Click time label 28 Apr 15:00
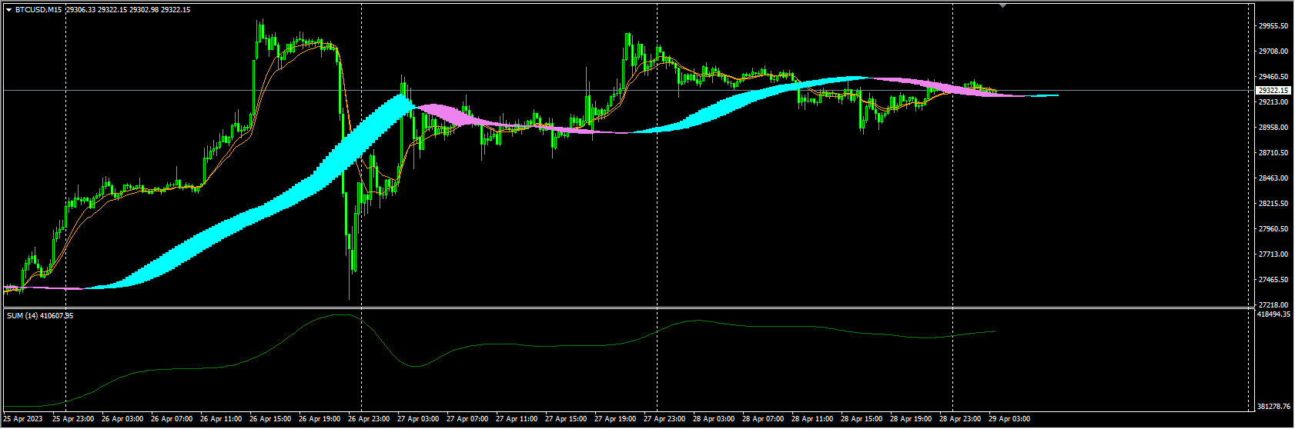This screenshot has height=429, width=1295. coord(862,419)
